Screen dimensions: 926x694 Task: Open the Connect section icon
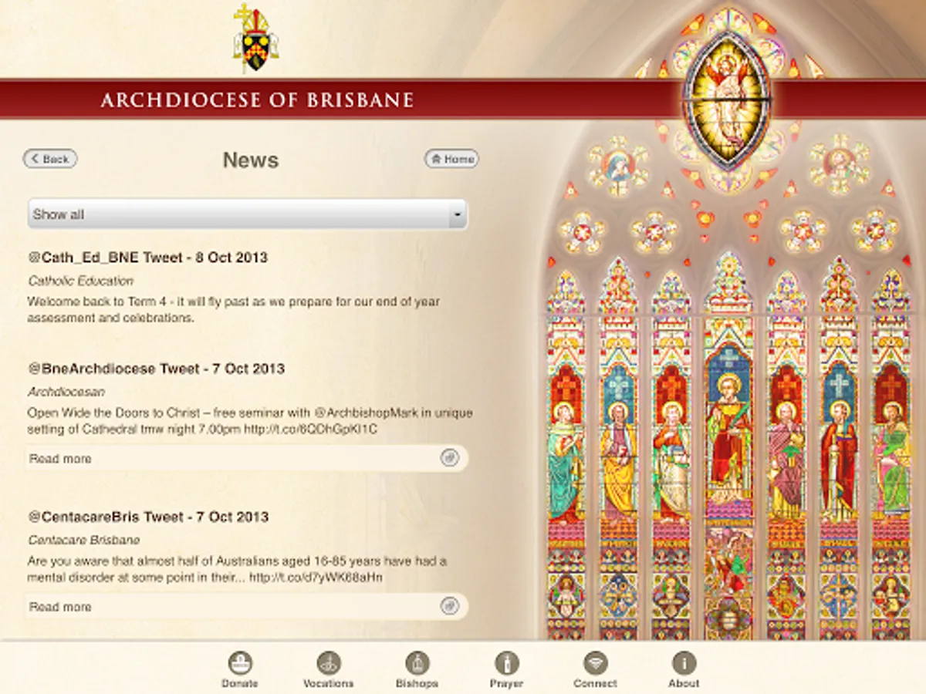595,663
